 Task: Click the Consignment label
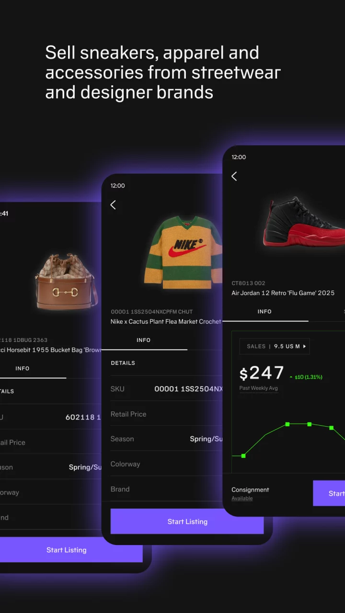tap(250, 490)
